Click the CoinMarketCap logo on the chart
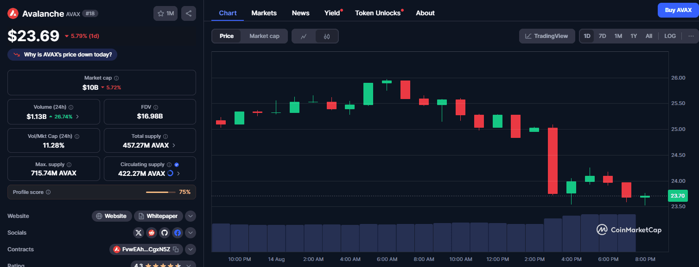699x267 pixels. tap(629, 230)
